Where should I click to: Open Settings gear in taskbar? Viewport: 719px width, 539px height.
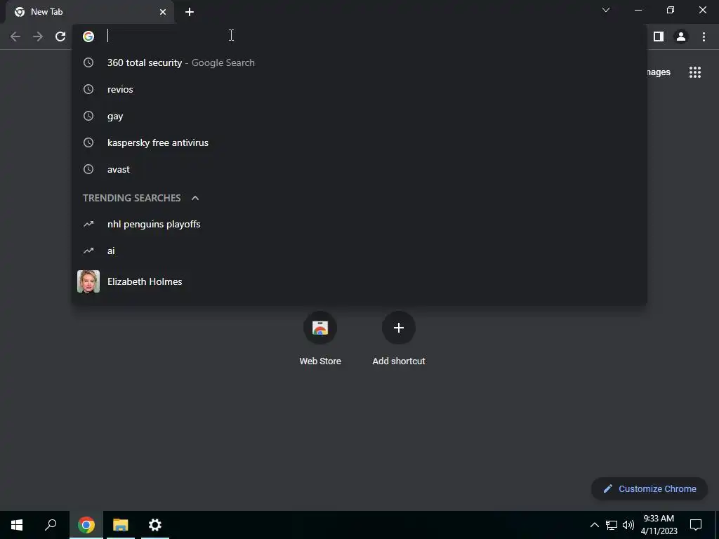coord(155,525)
